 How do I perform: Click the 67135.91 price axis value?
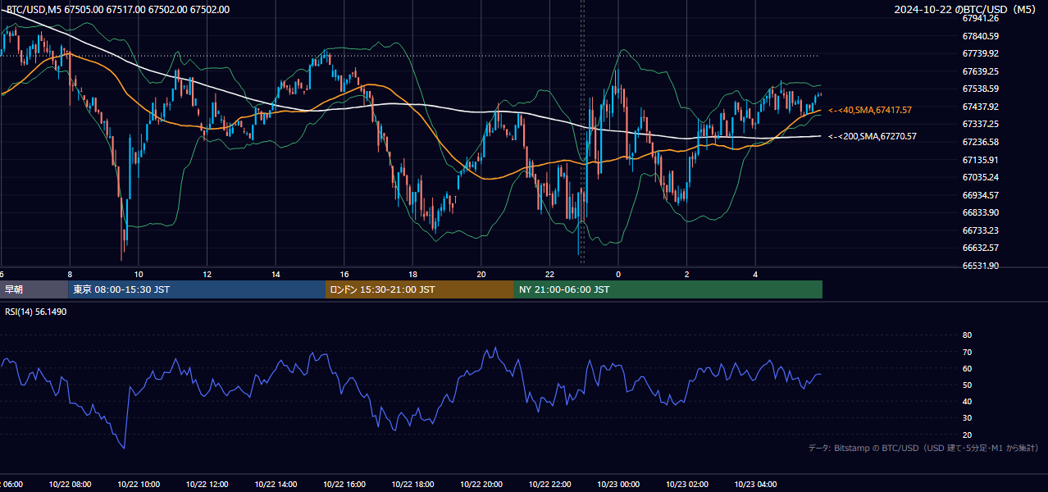coord(981,160)
